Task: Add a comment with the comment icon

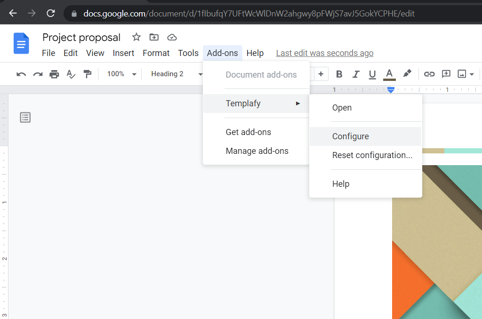Action: click(446, 74)
